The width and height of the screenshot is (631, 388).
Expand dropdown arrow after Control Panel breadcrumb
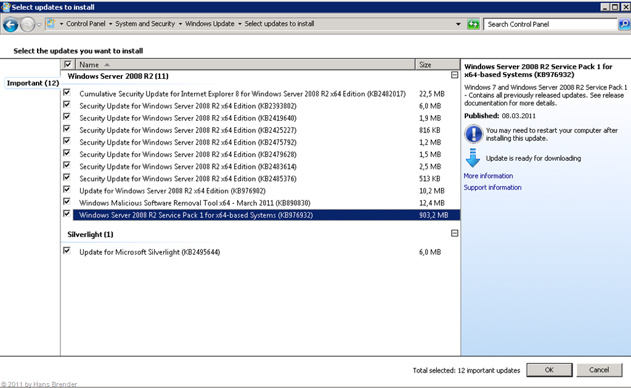[111, 24]
